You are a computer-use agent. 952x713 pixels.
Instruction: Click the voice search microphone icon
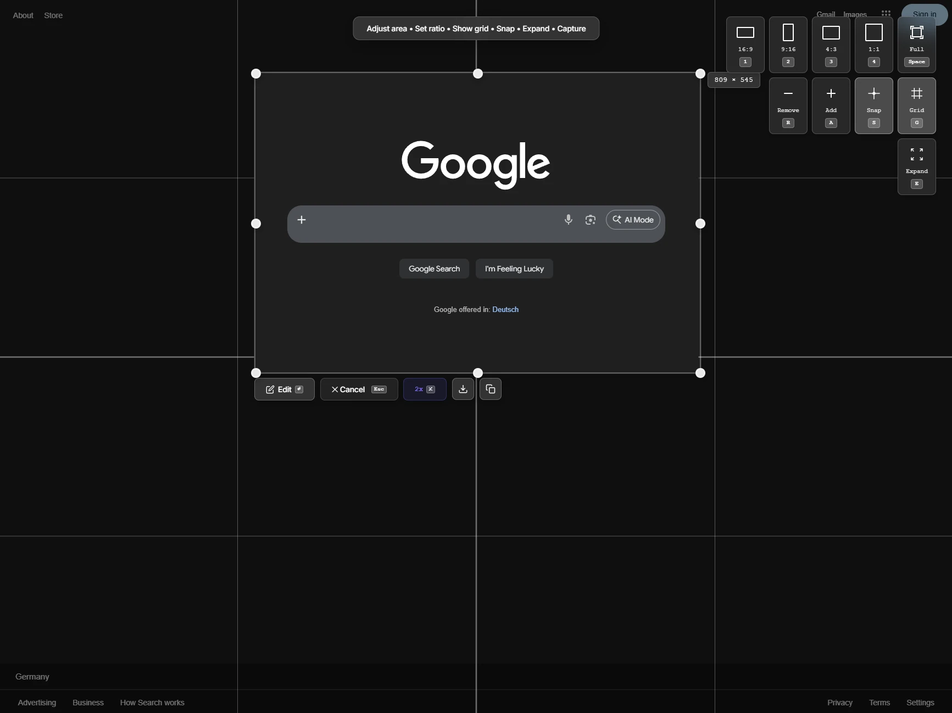coord(568,220)
